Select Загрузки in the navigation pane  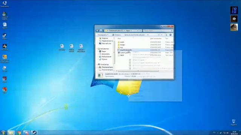(104, 38)
